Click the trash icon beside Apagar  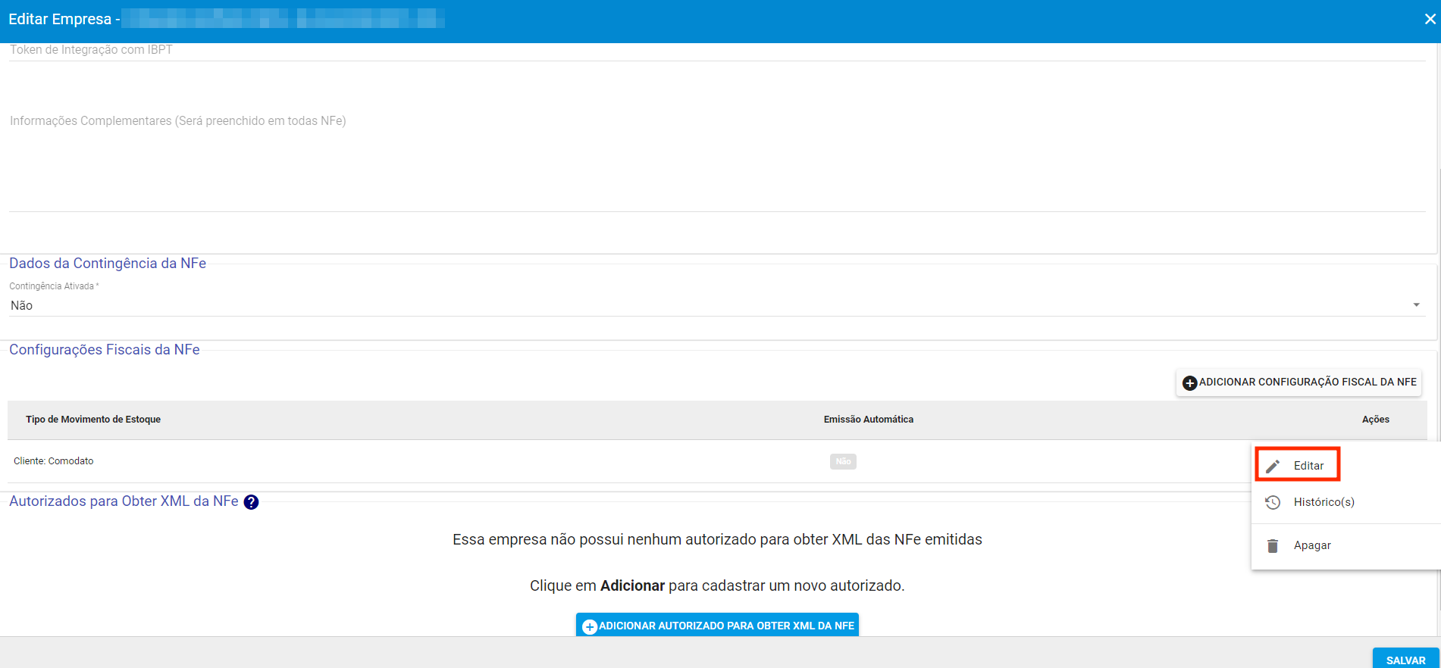pyautogui.click(x=1273, y=545)
